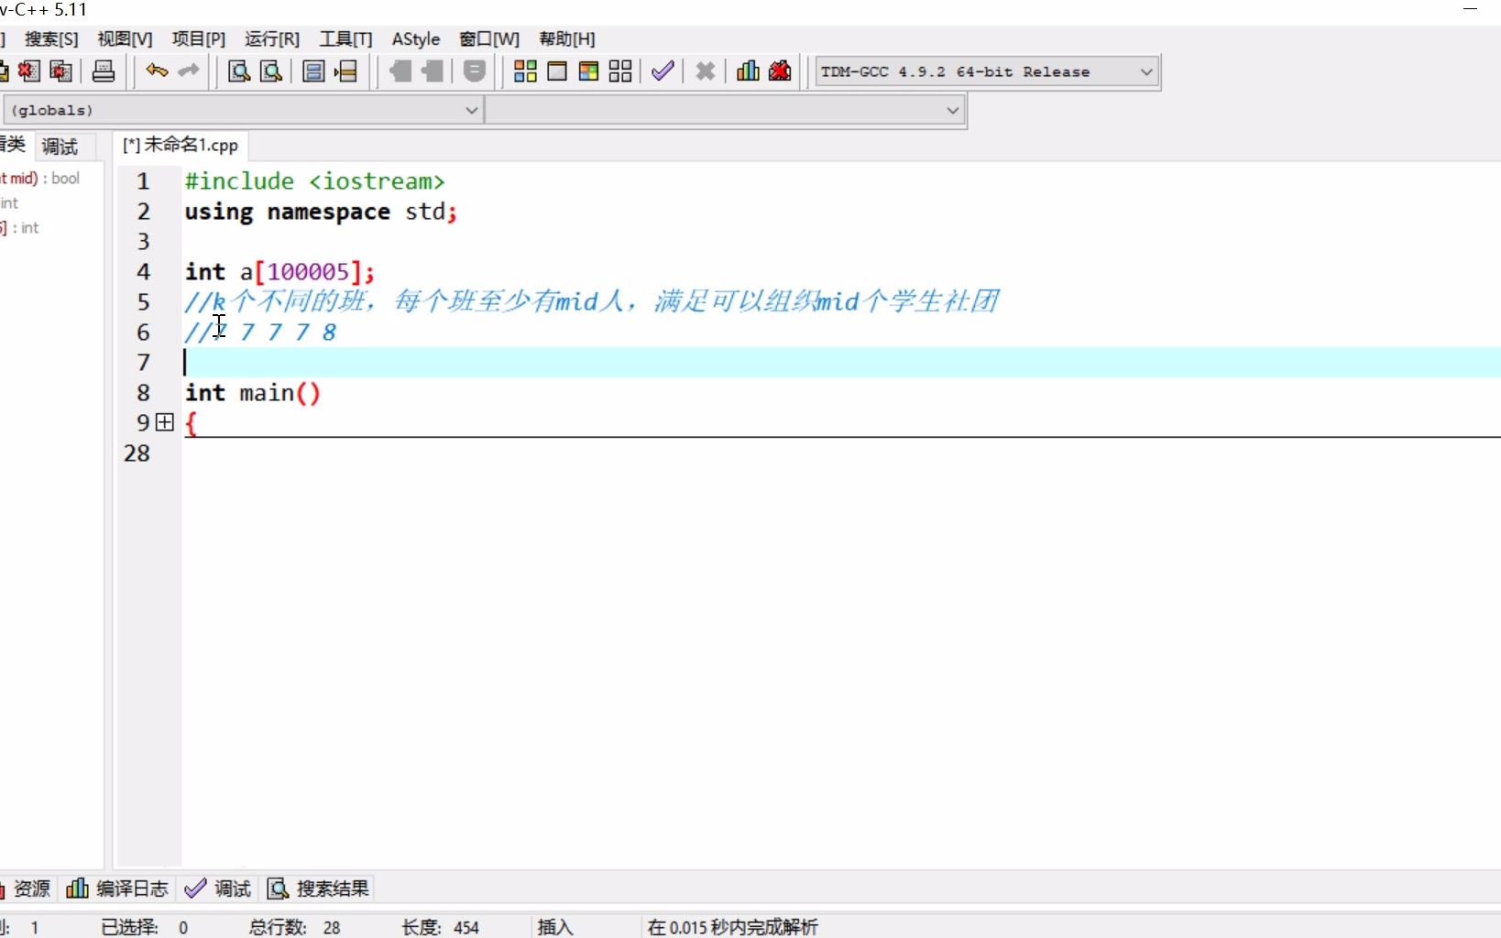1501x938 pixels.
Task: Click the Close file toolbar icon
Action: [x=29, y=71]
